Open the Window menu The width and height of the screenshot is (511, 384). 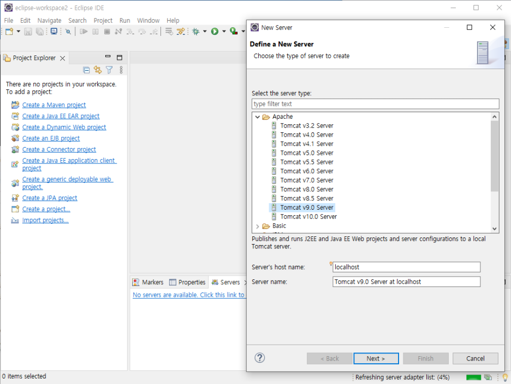click(x=148, y=21)
